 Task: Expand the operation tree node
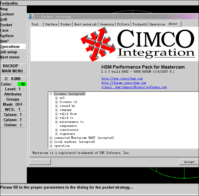[x=51, y=146]
